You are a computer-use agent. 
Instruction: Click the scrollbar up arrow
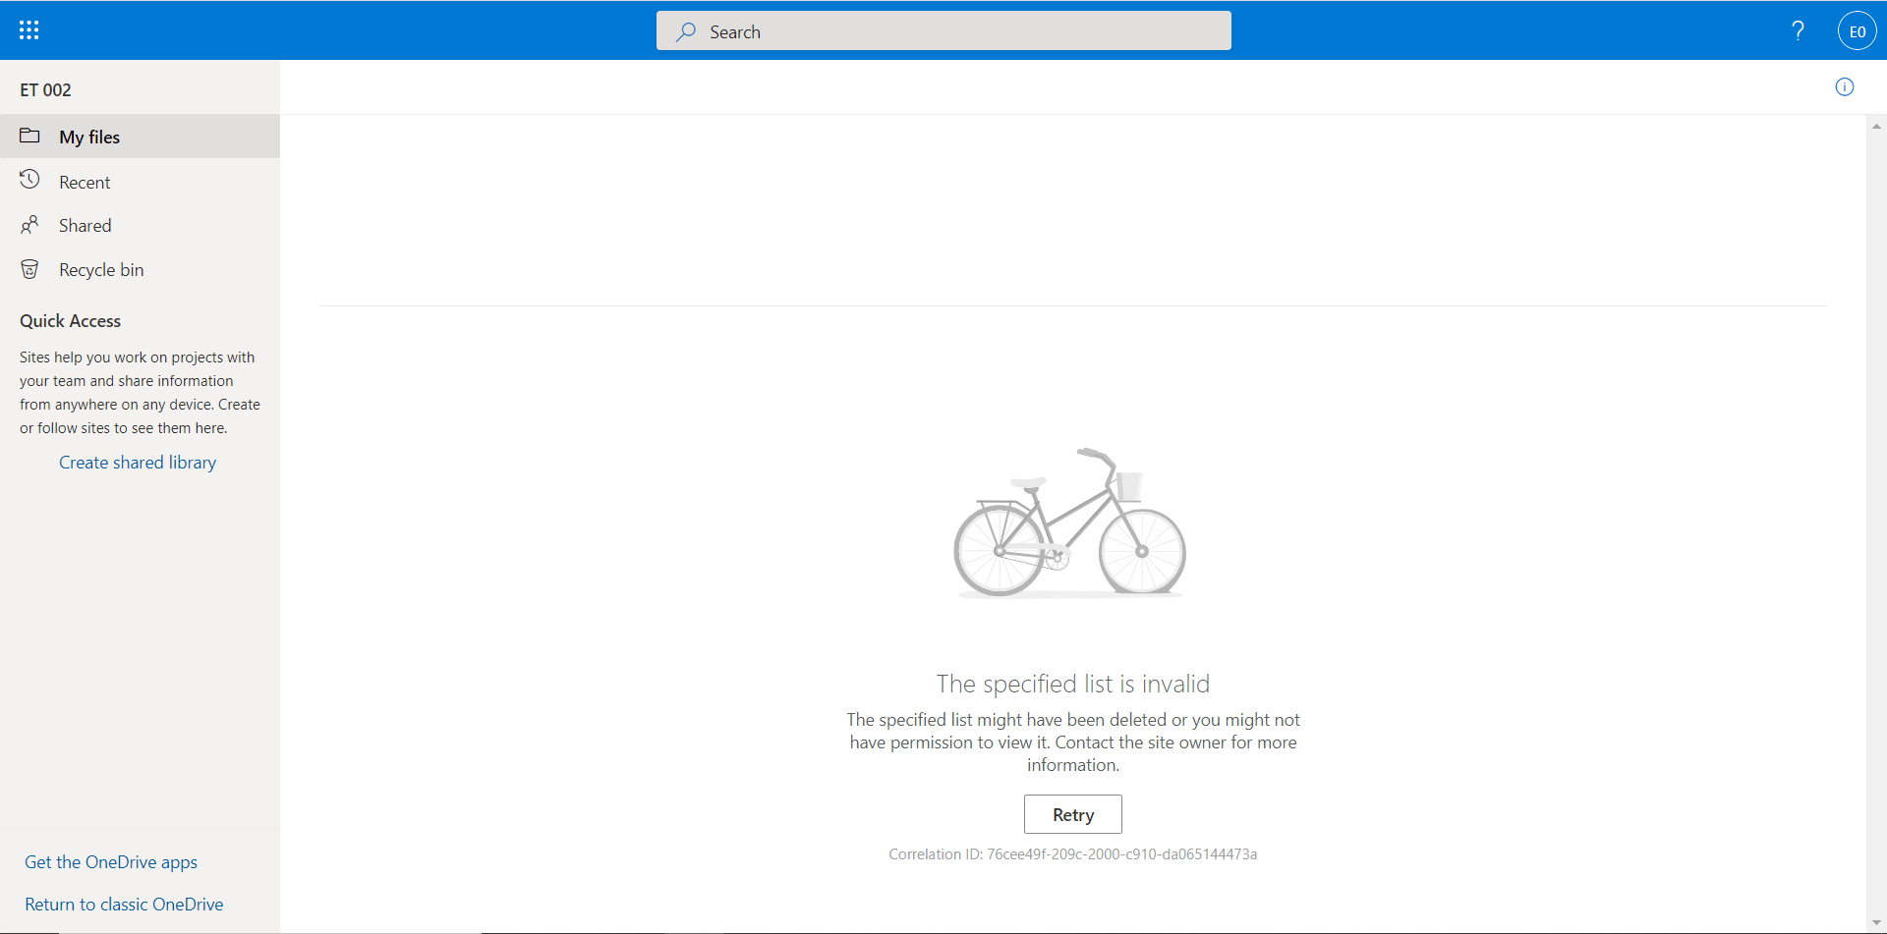(1876, 126)
